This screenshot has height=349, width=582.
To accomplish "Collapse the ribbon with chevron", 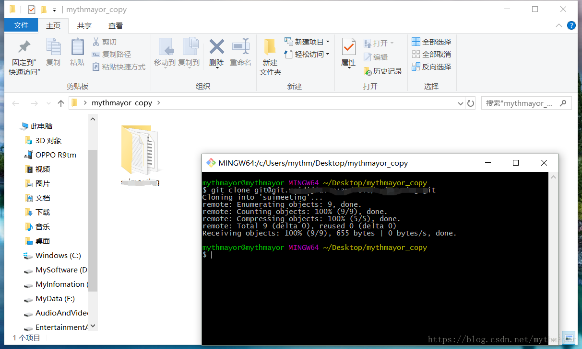I will [559, 26].
